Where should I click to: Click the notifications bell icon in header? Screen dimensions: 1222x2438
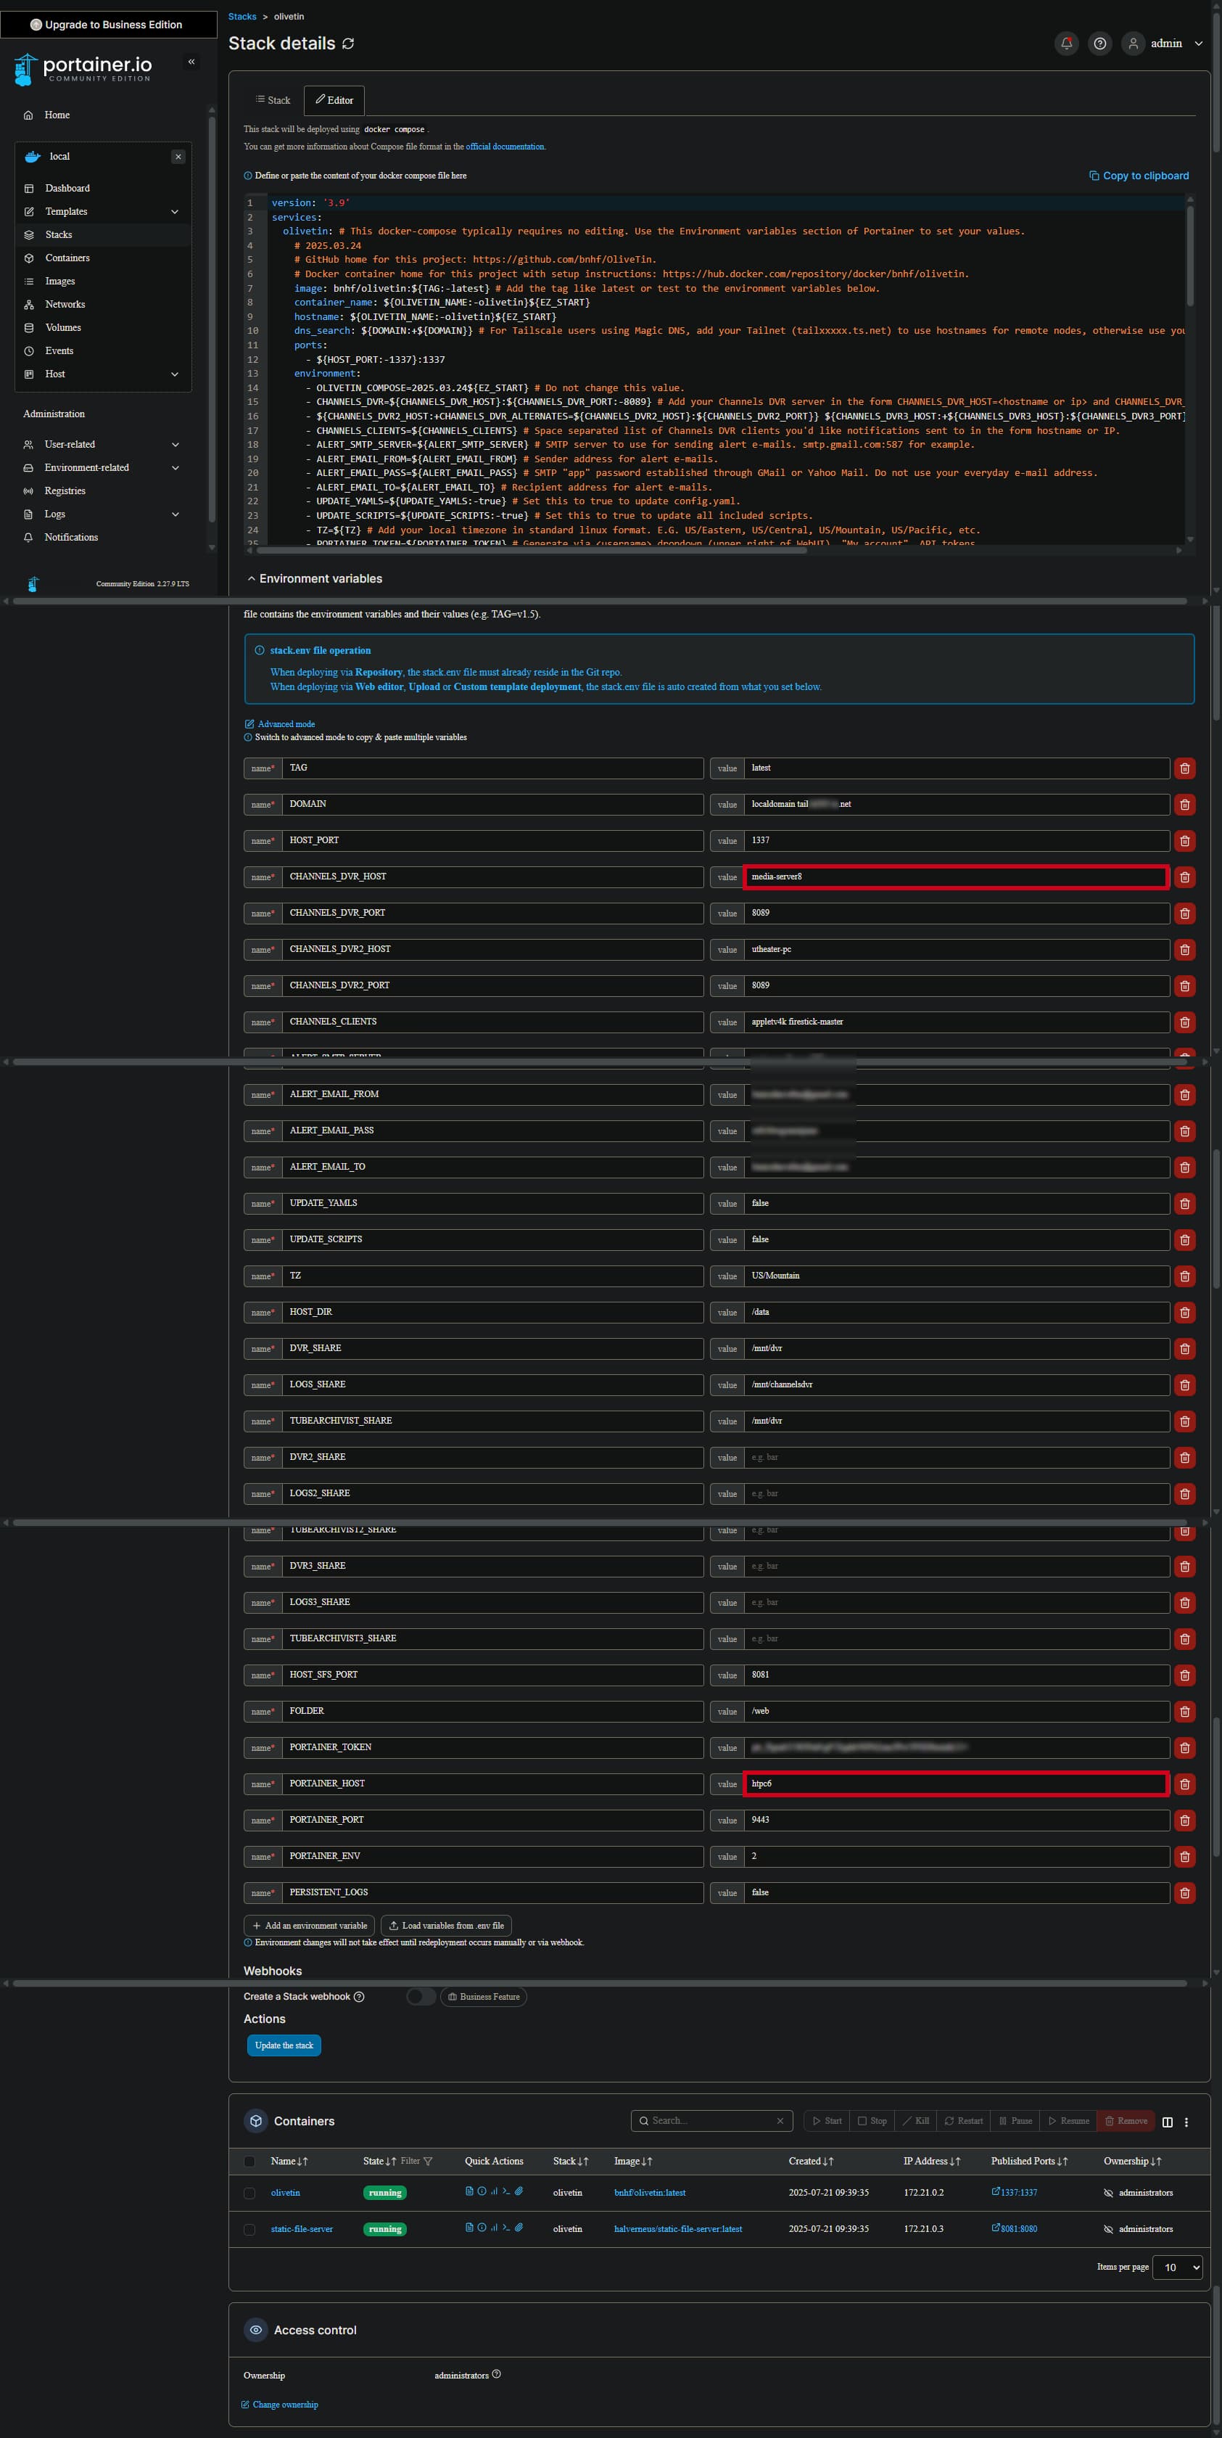1066,44
